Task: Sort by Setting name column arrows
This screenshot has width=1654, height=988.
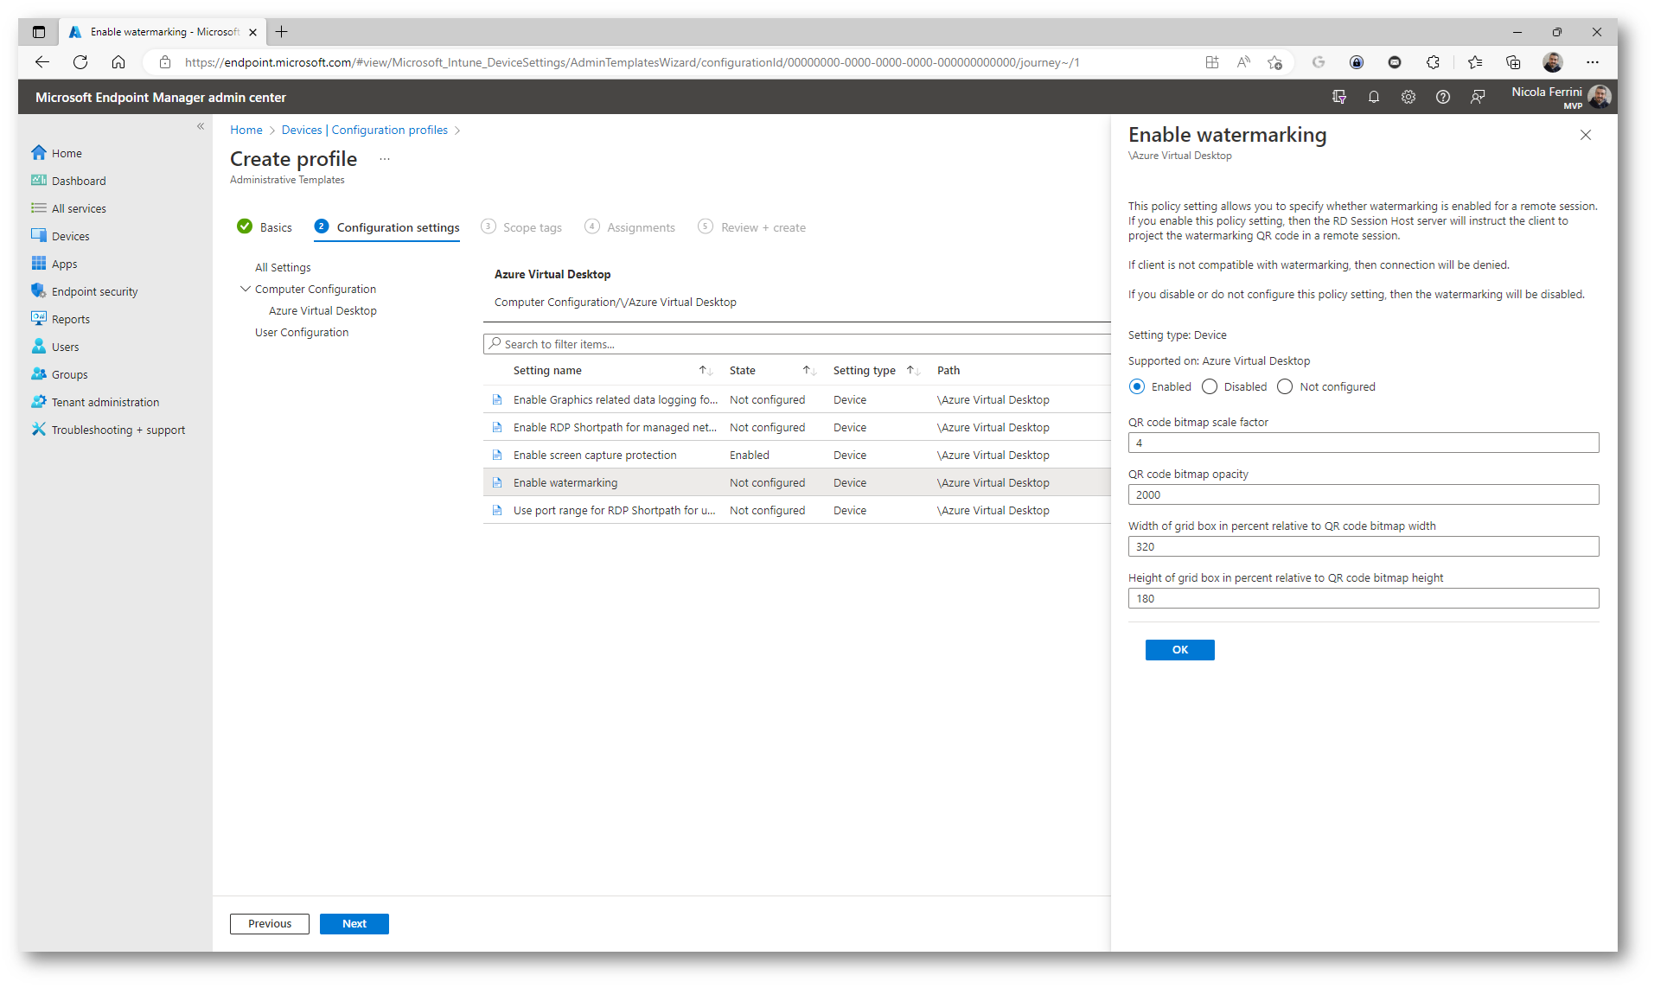Action: pyautogui.click(x=706, y=370)
